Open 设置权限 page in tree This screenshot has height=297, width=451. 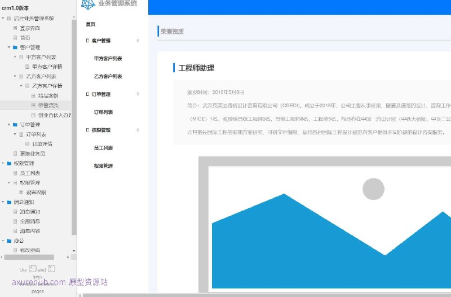point(36,193)
